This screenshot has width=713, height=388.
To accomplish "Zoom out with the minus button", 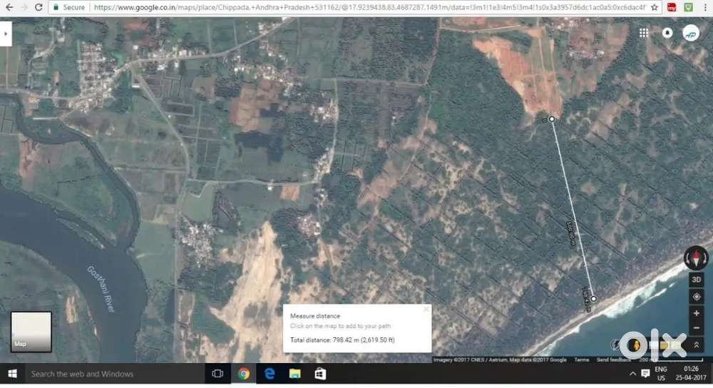I will point(696,328).
